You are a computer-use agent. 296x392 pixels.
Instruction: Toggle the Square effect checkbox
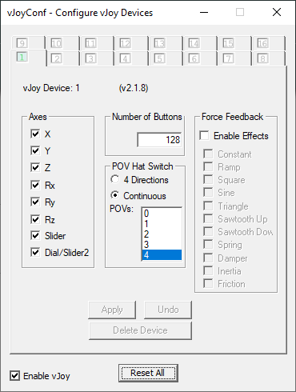tap(208, 179)
